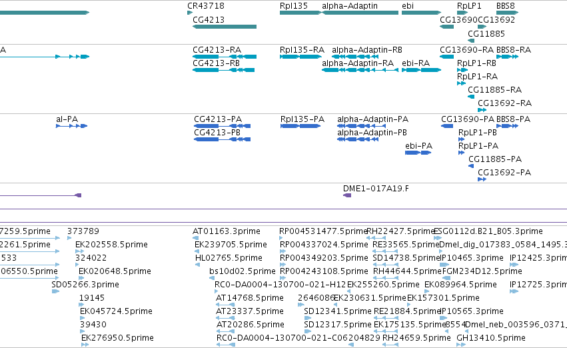Open the CG13690-PA protein label

pos(468,119)
